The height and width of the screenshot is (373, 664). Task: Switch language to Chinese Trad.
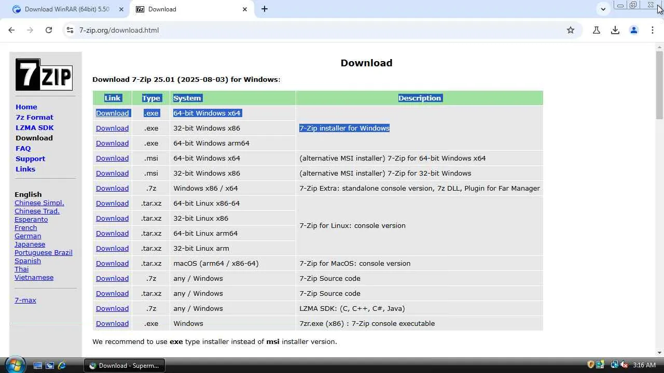point(37,211)
